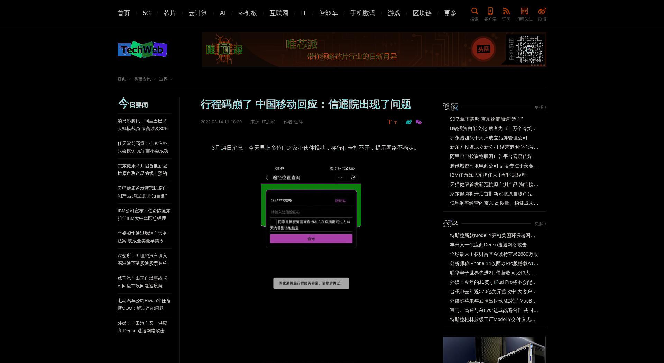Select the last banner carousel dot
The image size is (664, 363).
pyautogui.click(x=544, y=65)
